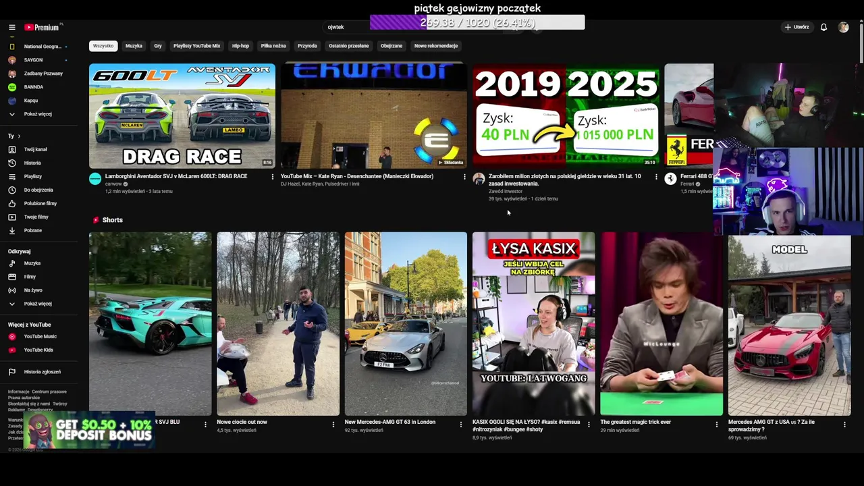Viewport: 864px width, 486px height.
Task: Open carwow channel name link
Action: 113,184
